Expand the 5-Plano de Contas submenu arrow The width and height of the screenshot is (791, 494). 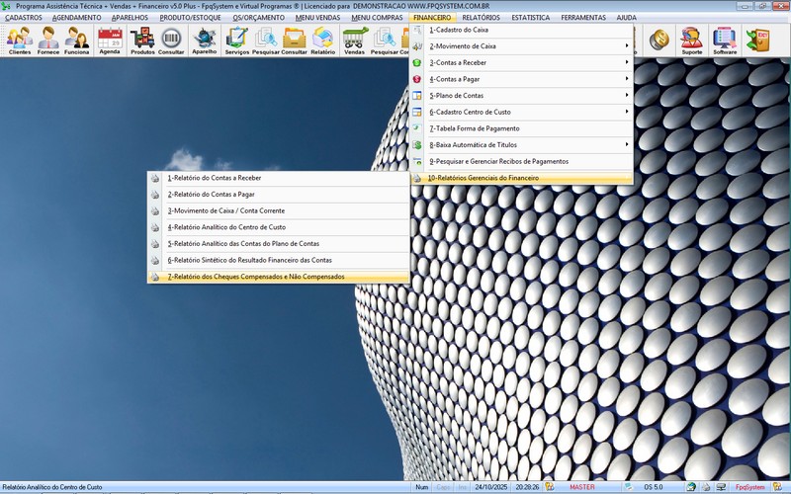pyautogui.click(x=627, y=95)
